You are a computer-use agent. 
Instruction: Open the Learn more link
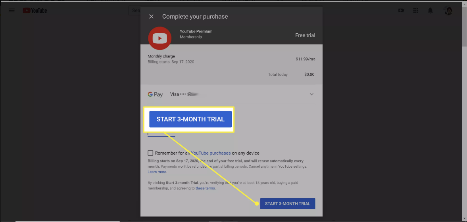point(157,172)
